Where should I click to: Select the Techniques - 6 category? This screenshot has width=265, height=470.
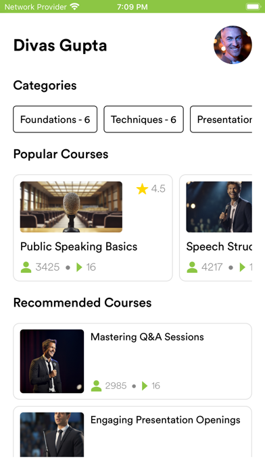tap(143, 120)
